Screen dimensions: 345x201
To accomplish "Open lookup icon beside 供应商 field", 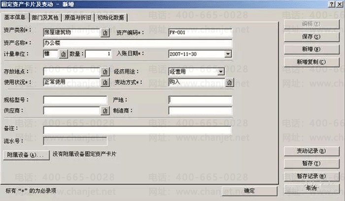I will pos(105,111).
